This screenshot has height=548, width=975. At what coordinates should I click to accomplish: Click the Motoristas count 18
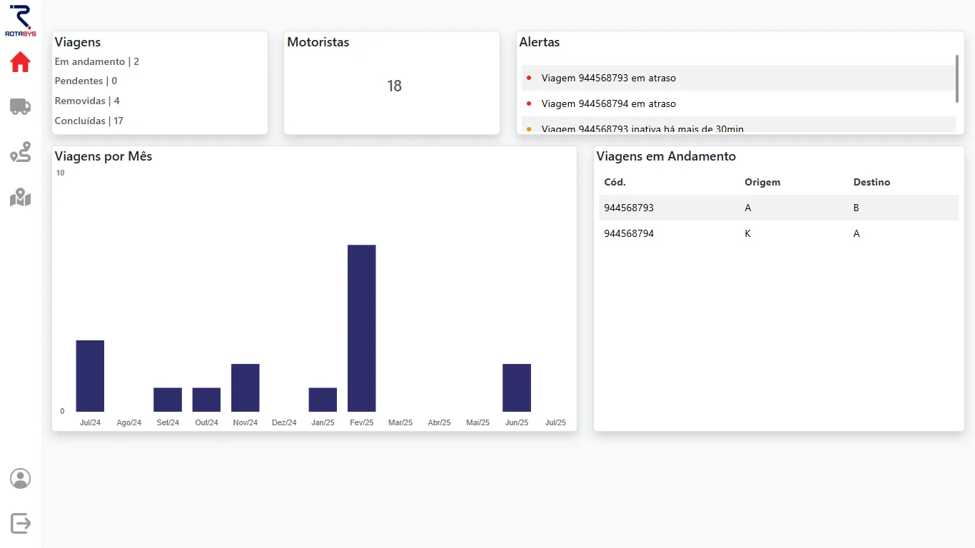point(394,86)
